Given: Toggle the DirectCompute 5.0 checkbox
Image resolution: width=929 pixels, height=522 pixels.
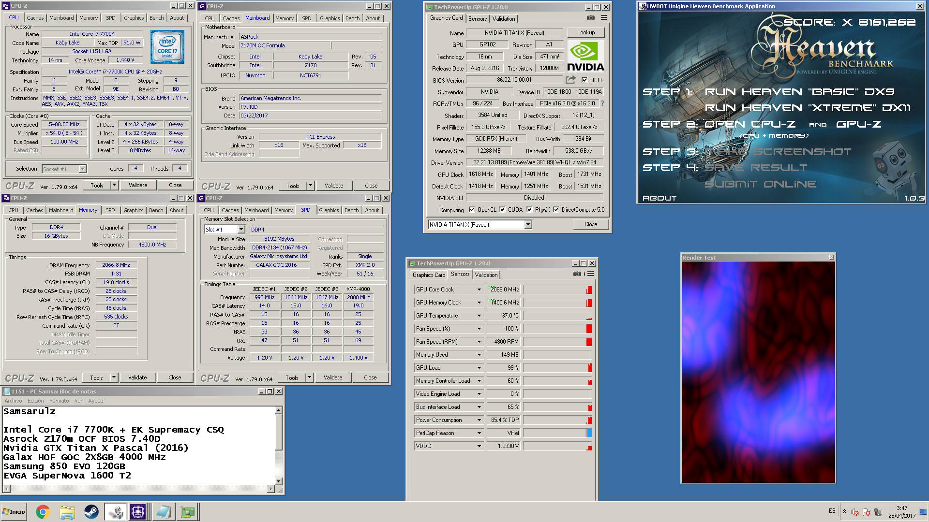Looking at the screenshot, I should [x=556, y=209].
